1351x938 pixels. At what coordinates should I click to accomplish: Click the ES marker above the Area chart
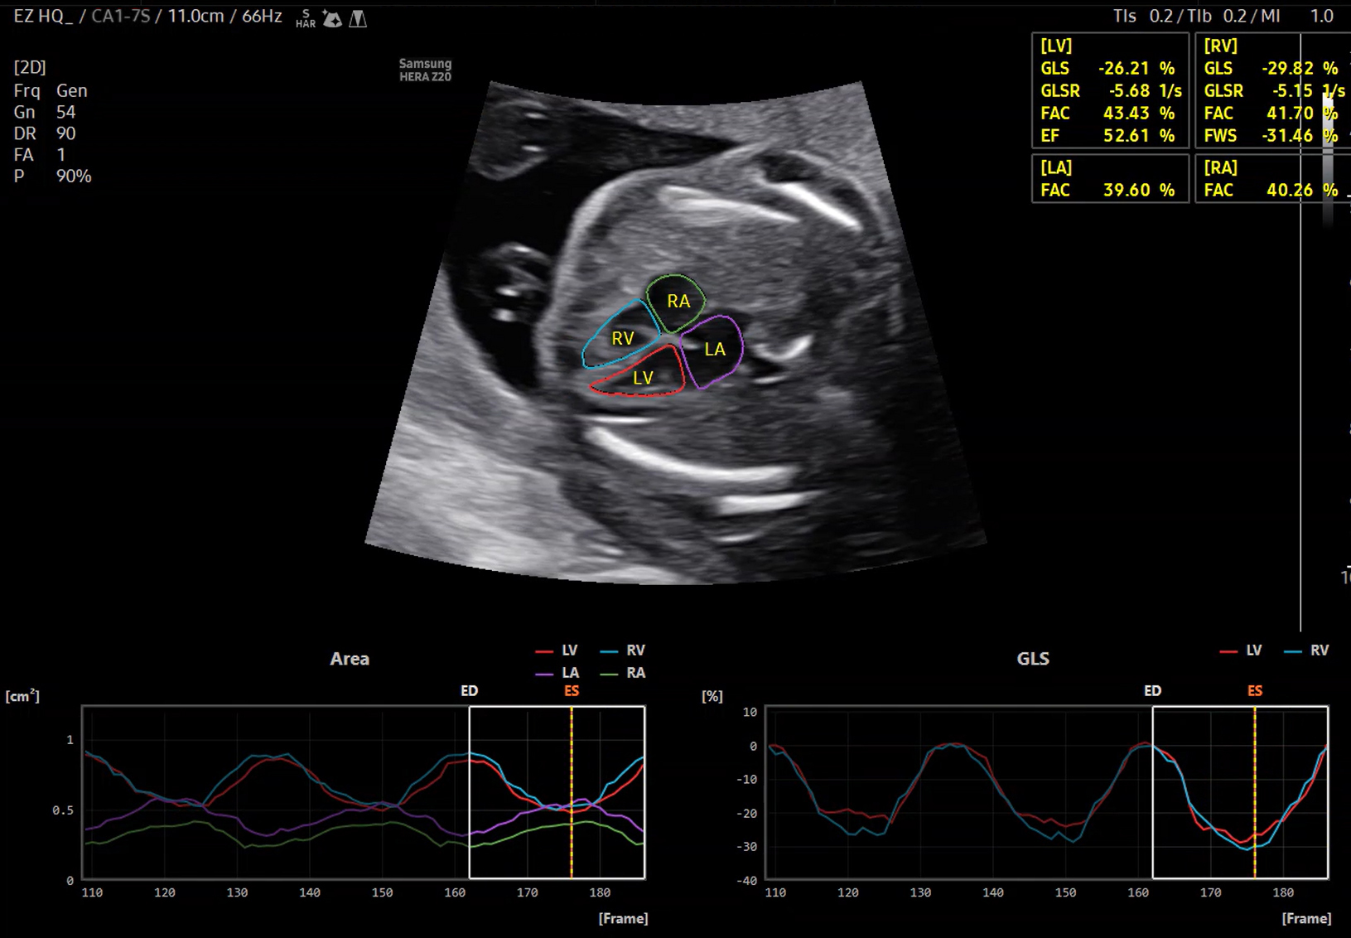pyautogui.click(x=572, y=690)
